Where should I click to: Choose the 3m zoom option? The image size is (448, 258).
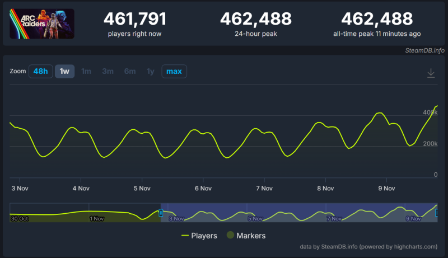click(x=108, y=71)
